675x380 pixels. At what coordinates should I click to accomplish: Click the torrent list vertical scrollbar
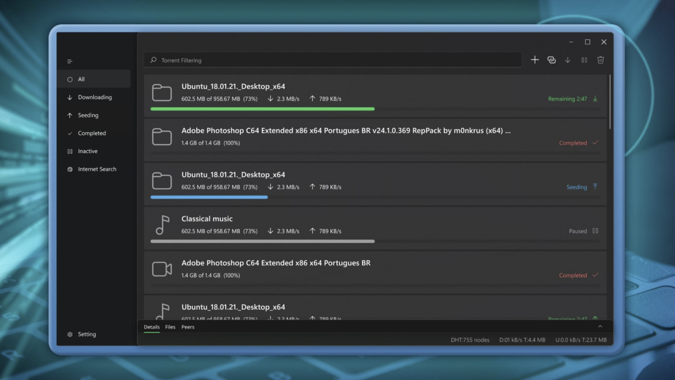(610, 102)
